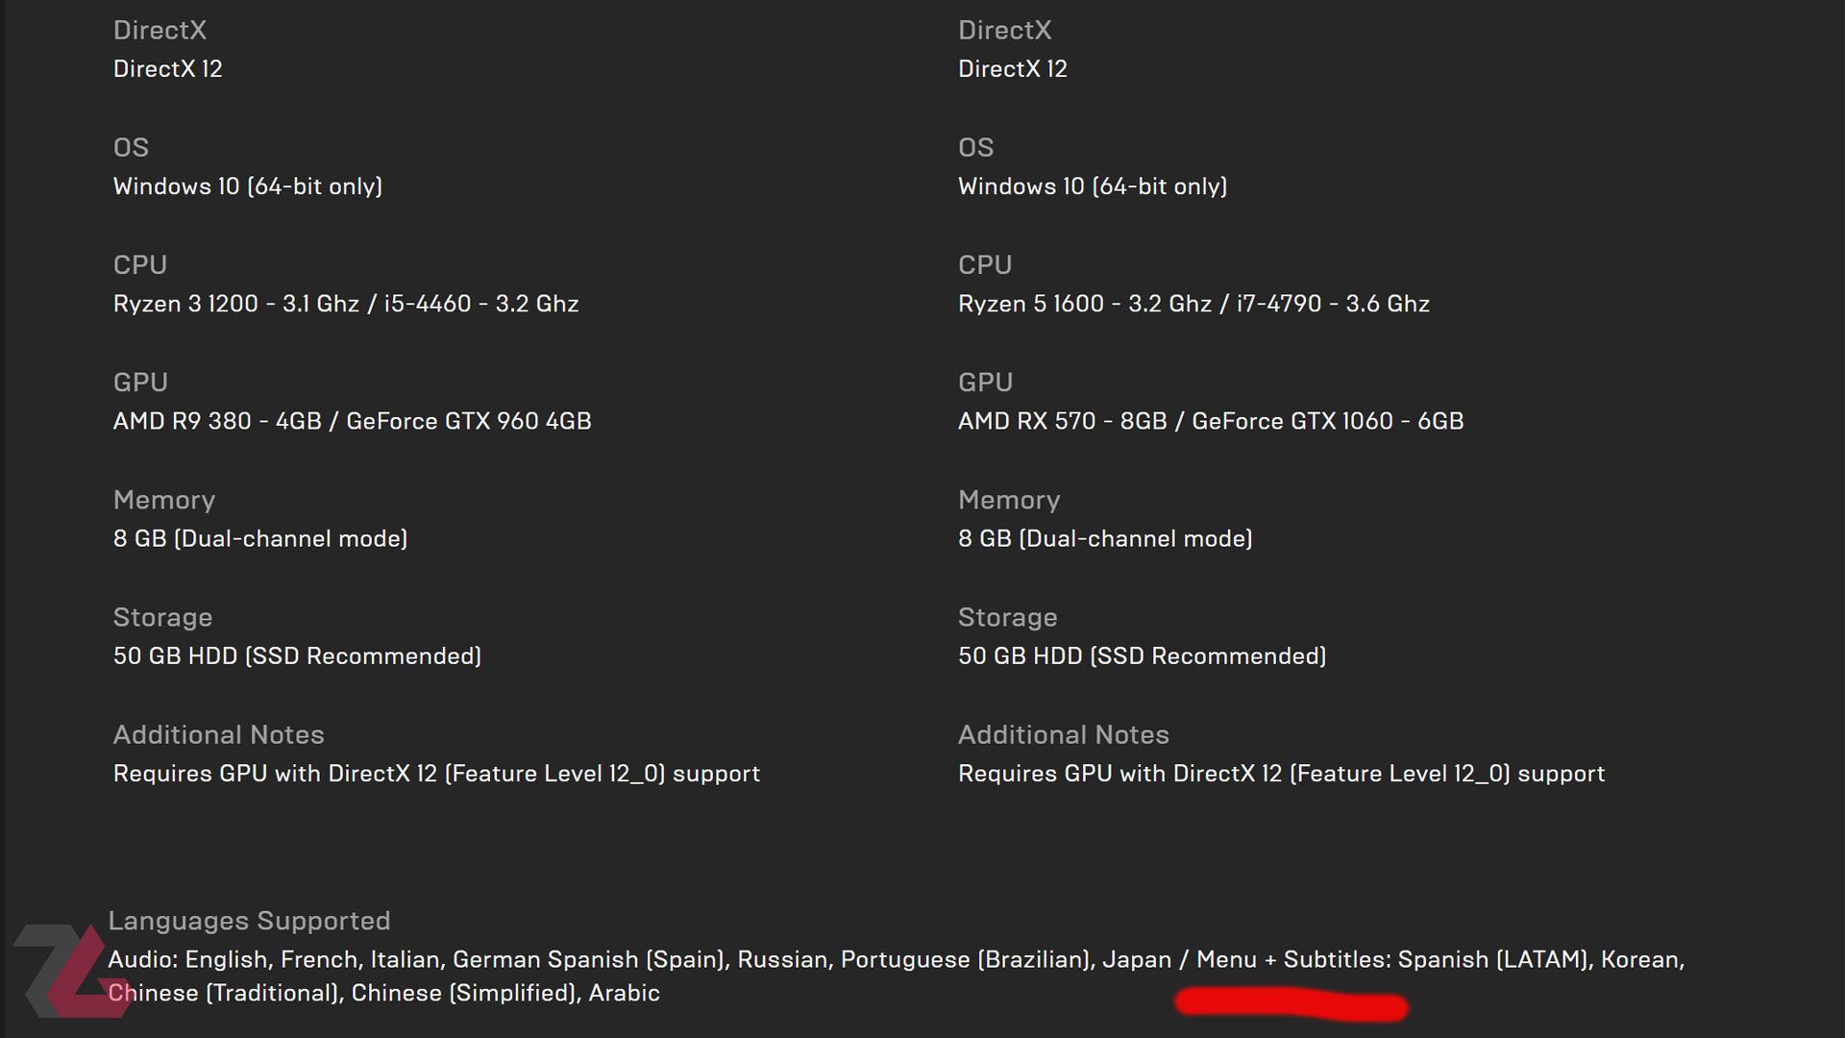
Task: Click the AMD RX 570 GPU requirement
Action: pos(1211,421)
